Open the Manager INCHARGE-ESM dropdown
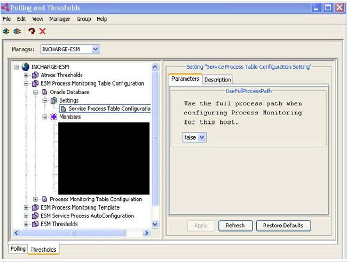The width and height of the screenshot is (348, 263). point(96,49)
